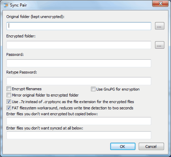Disable the FAT filesystem workaround option
The width and height of the screenshot is (171, 157).
click(x=9, y=108)
